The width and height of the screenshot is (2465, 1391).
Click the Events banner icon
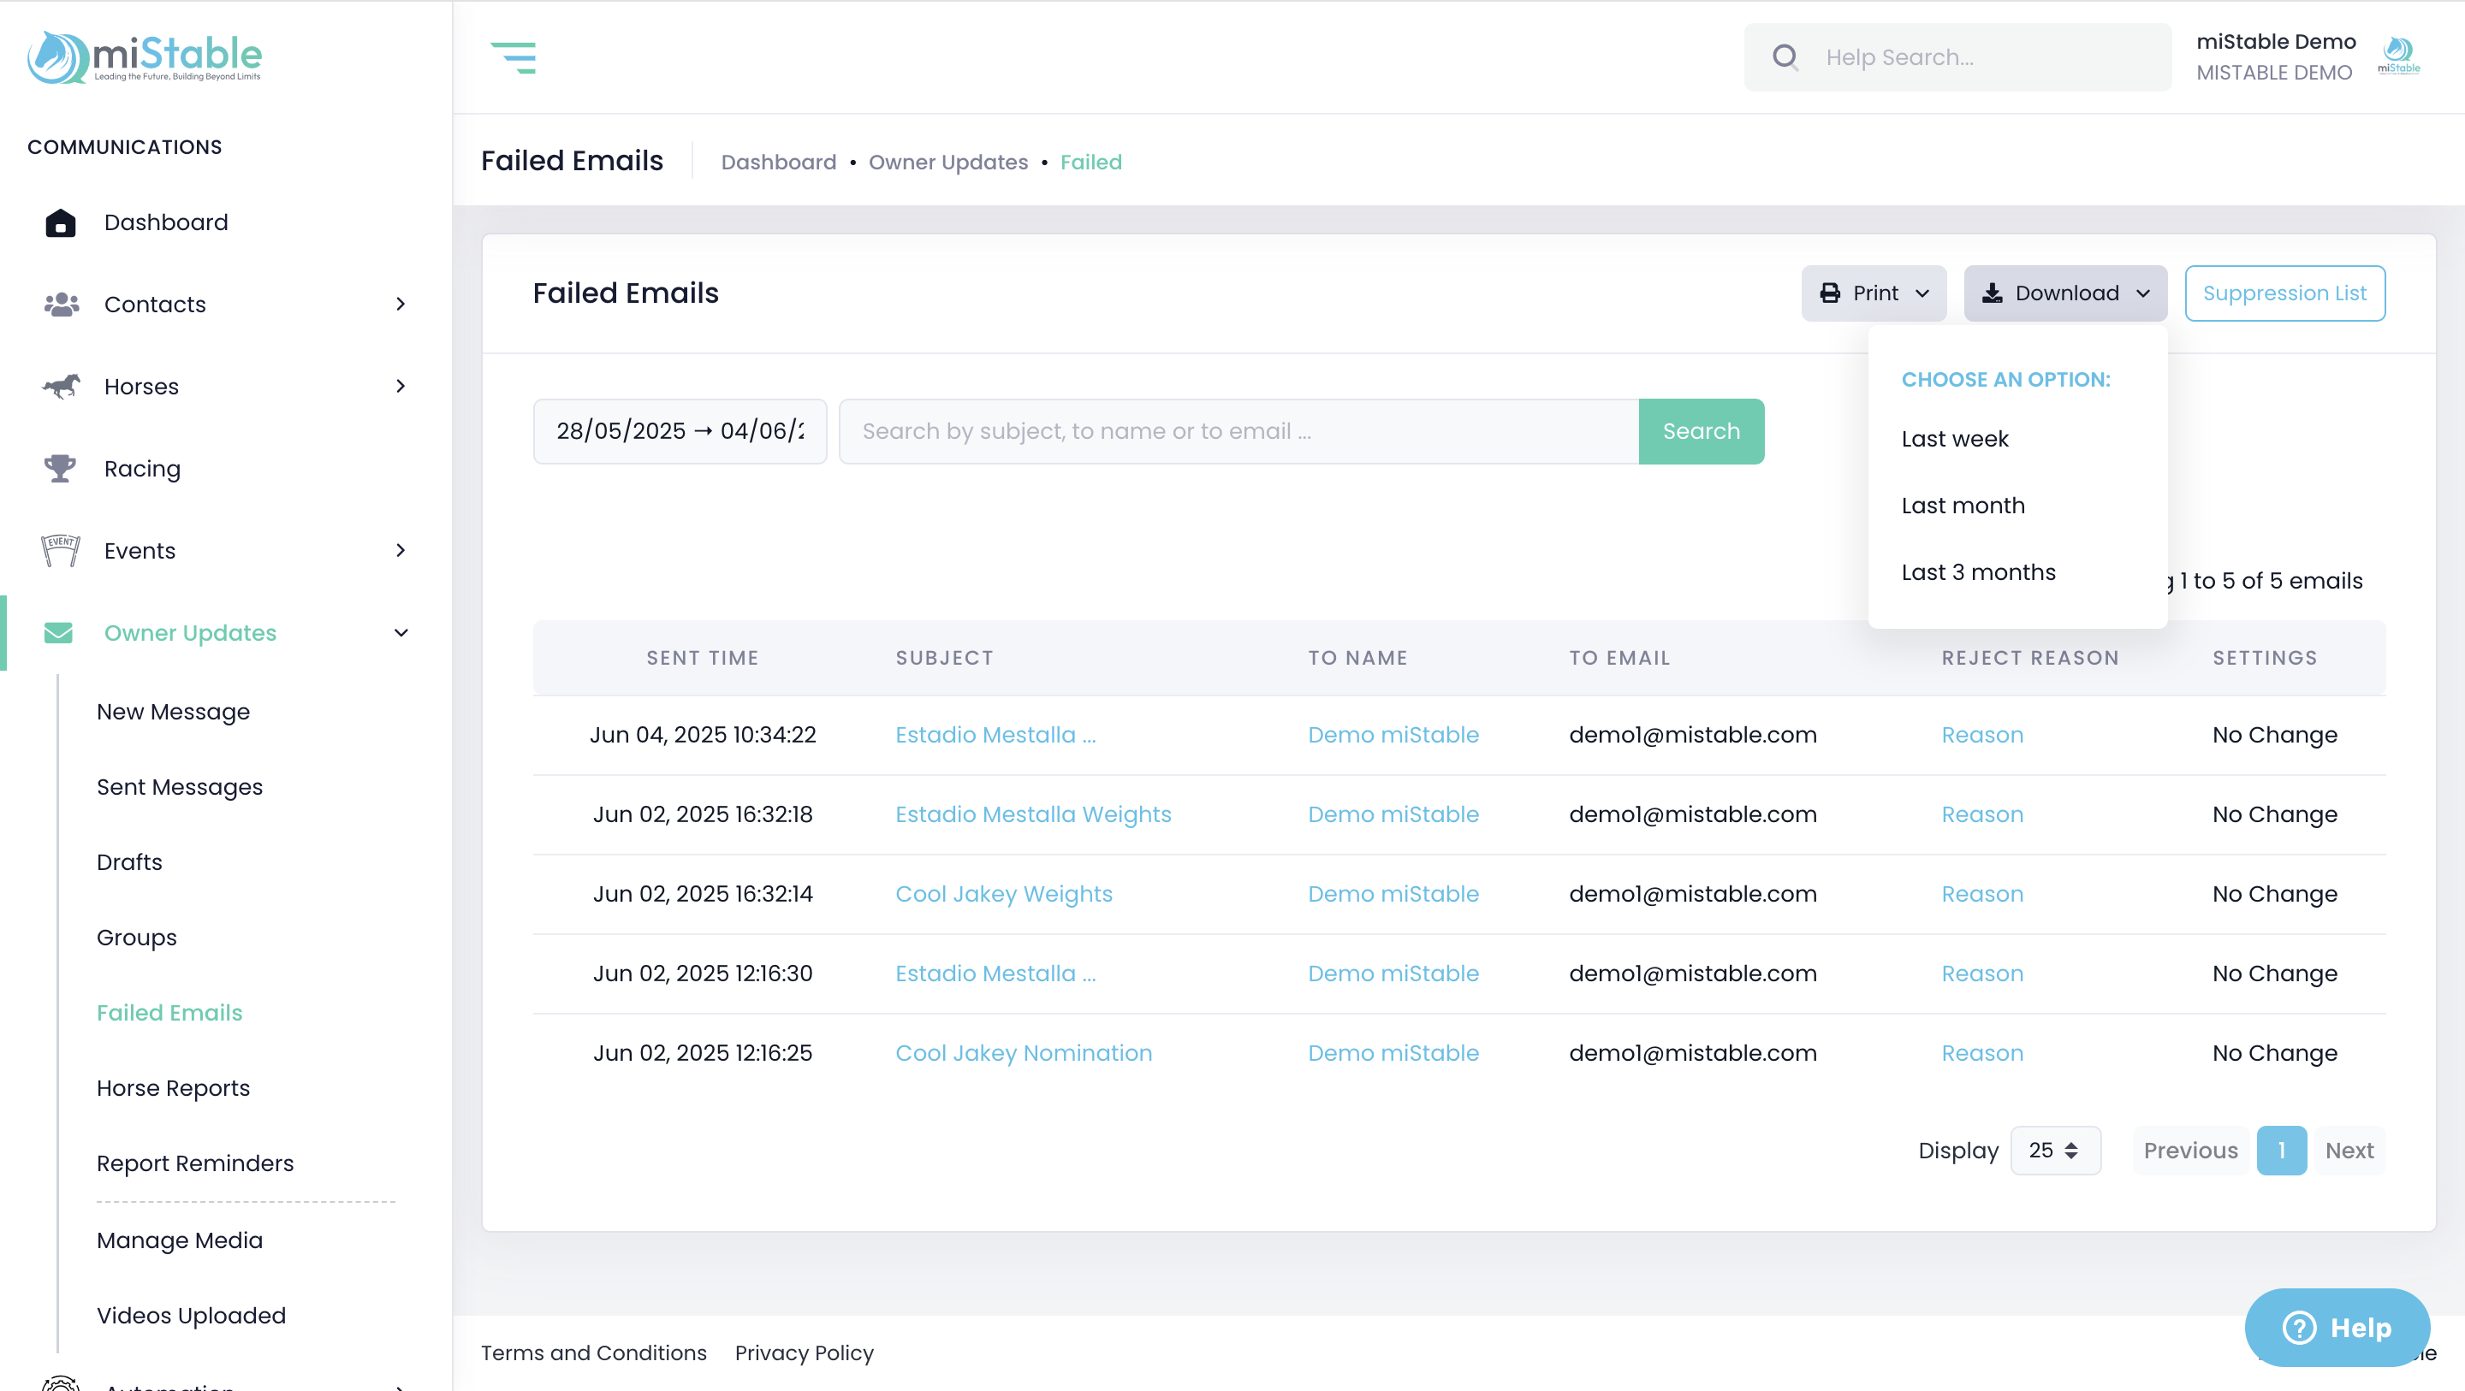(x=60, y=550)
